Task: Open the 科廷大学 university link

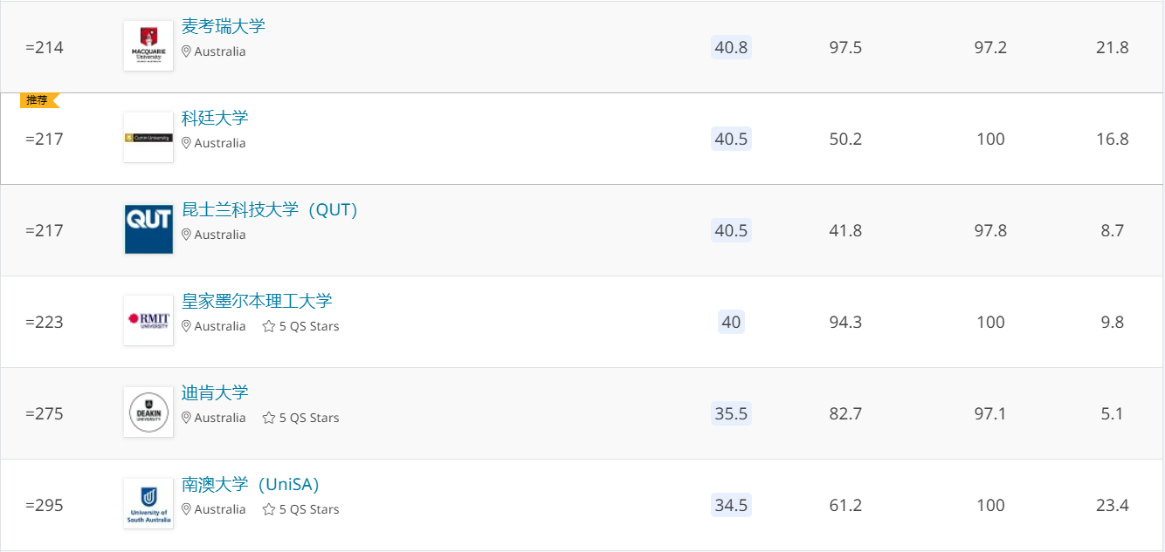Action: click(215, 118)
